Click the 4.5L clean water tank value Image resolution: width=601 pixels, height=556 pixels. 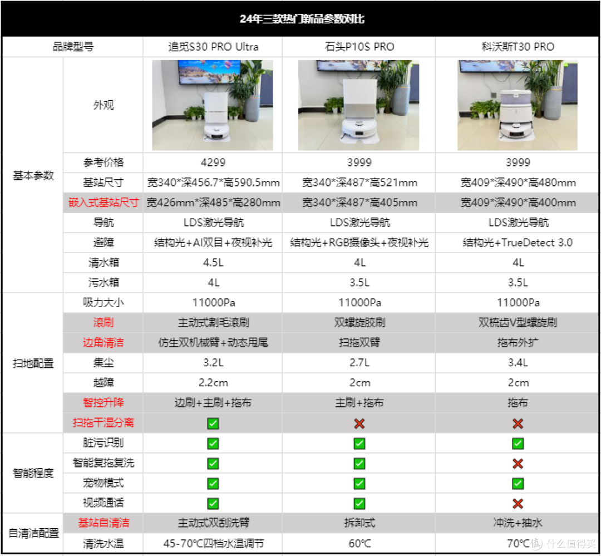pyautogui.click(x=213, y=263)
